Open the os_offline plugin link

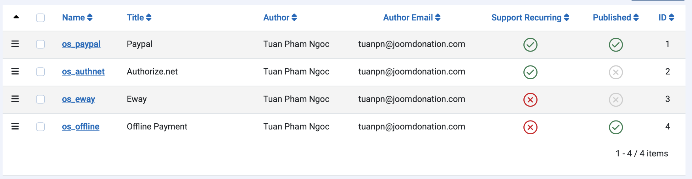[81, 126]
